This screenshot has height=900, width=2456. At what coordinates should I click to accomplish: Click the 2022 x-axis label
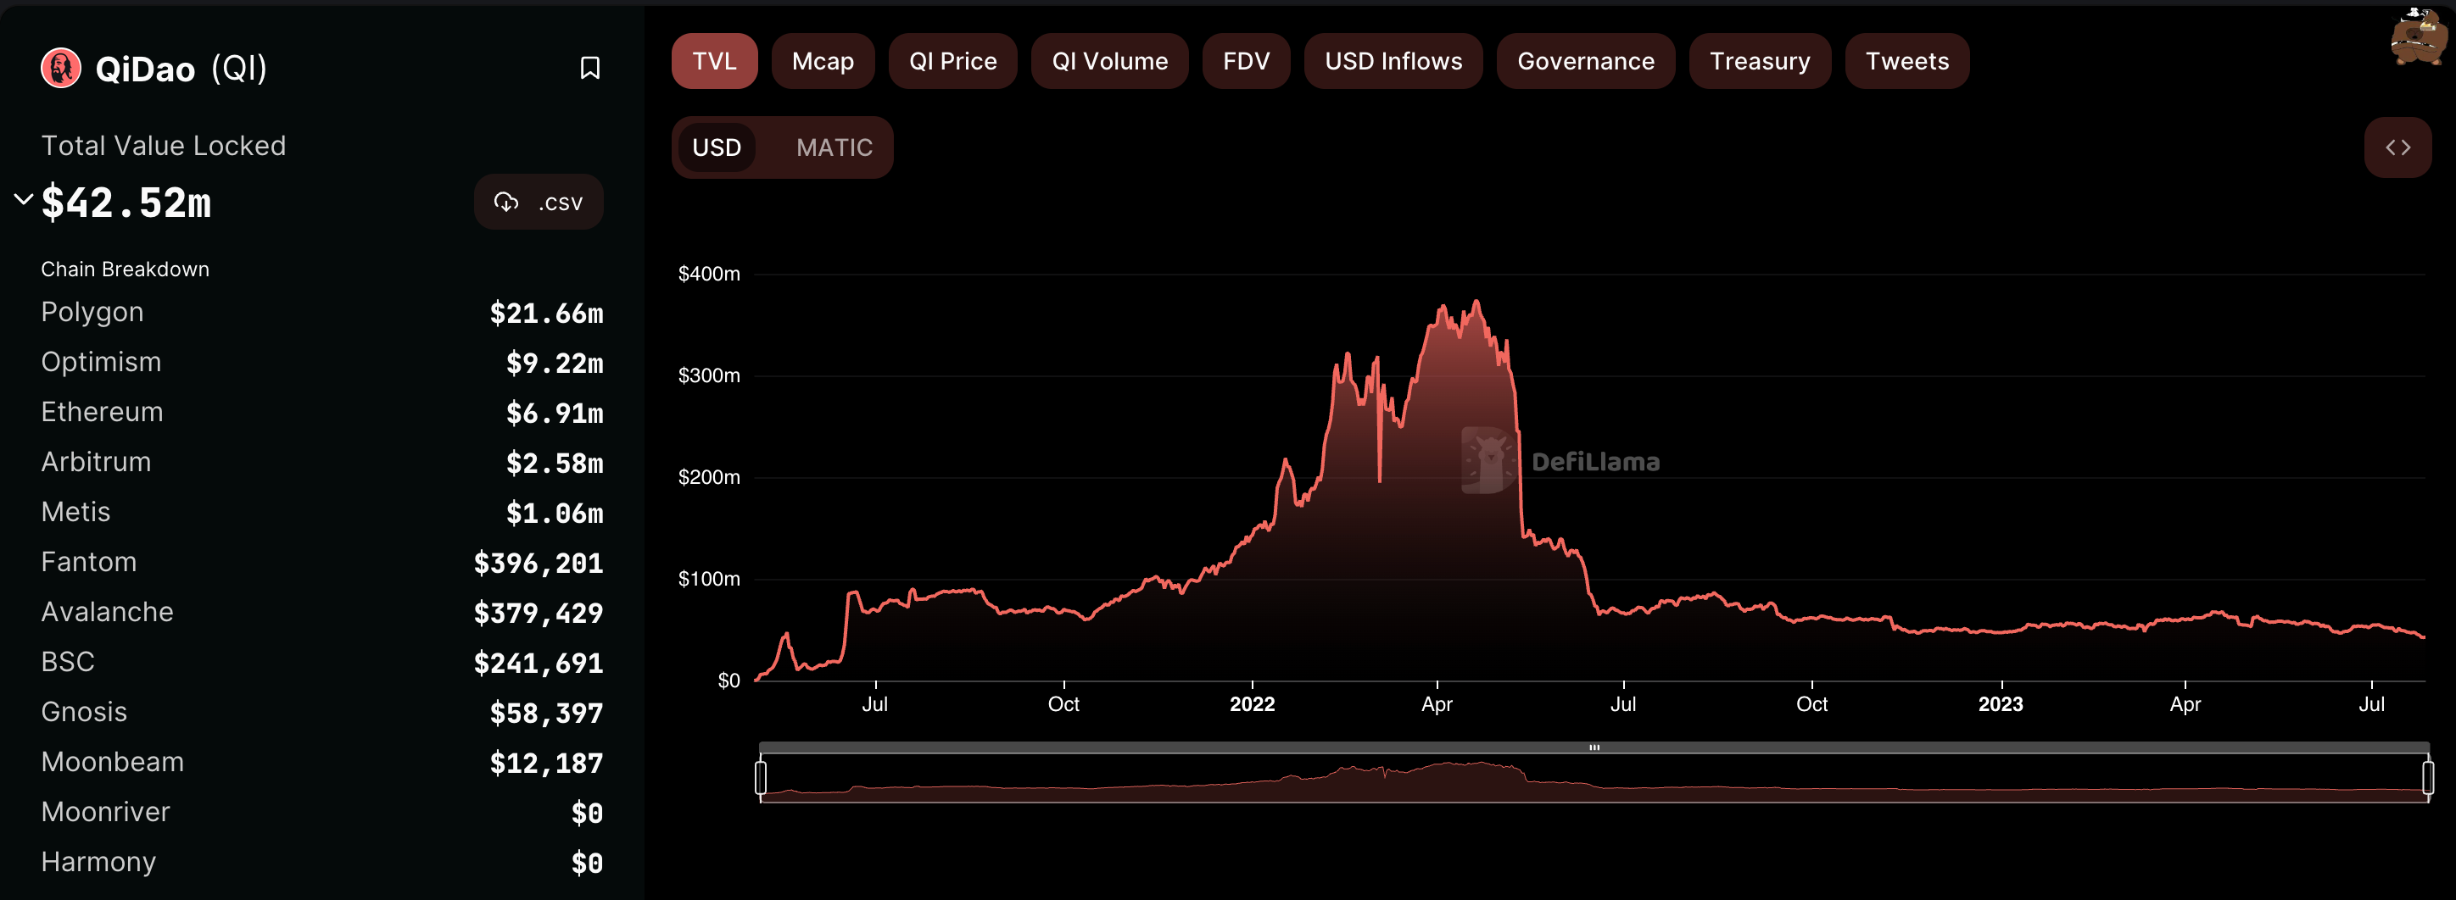1252,703
